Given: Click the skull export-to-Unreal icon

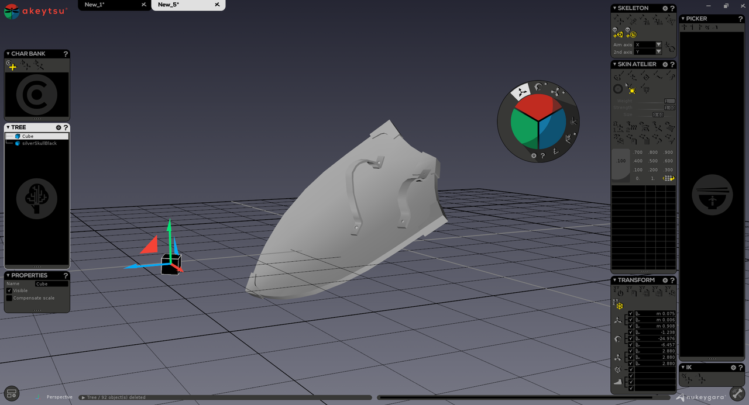Looking at the screenshot, I should [x=631, y=33].
